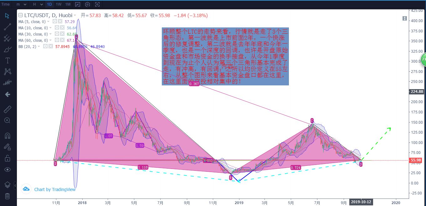
Task: Open the object tree layers icon
Action: point(7,185)
